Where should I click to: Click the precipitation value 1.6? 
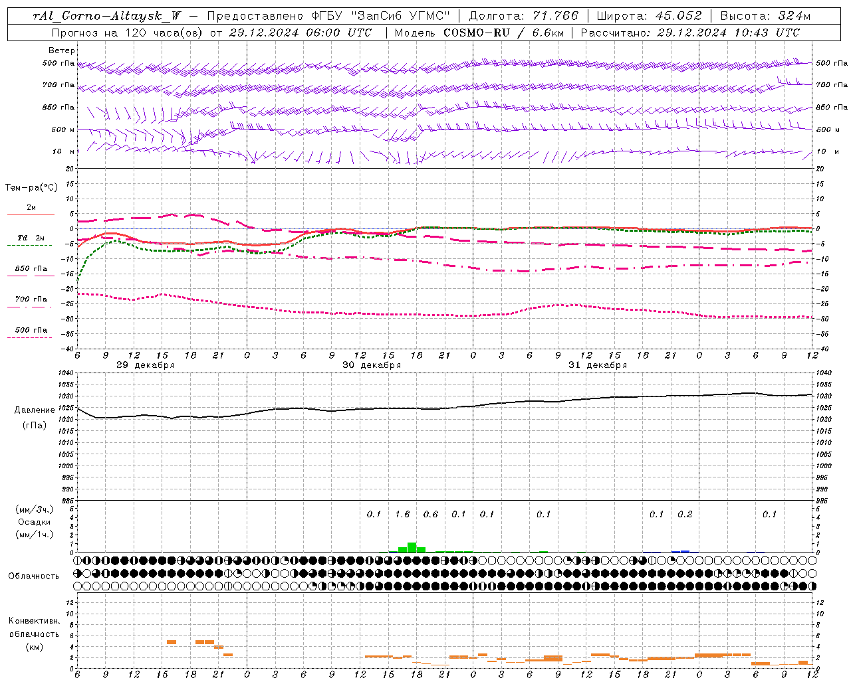[x=402, y=515]
